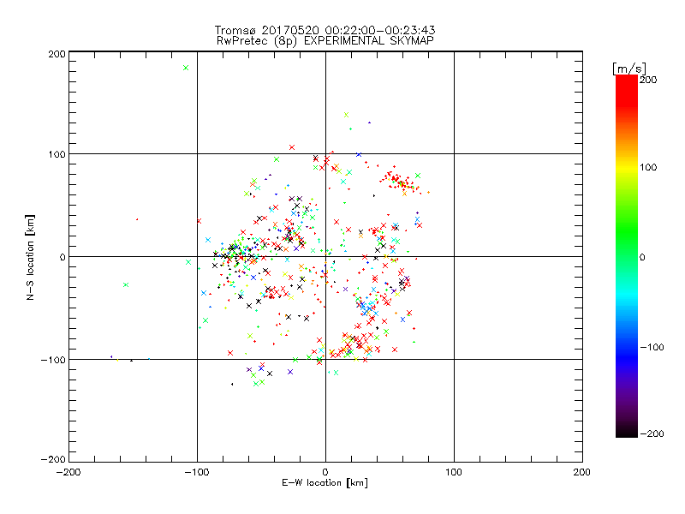Click the colorbar tick label "-200"

[652, 433]
